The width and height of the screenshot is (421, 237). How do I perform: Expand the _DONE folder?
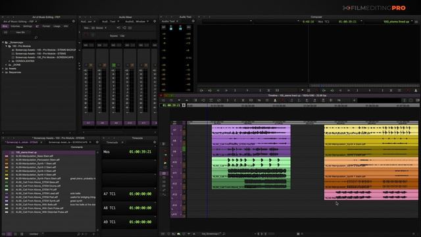click(6, 65)
